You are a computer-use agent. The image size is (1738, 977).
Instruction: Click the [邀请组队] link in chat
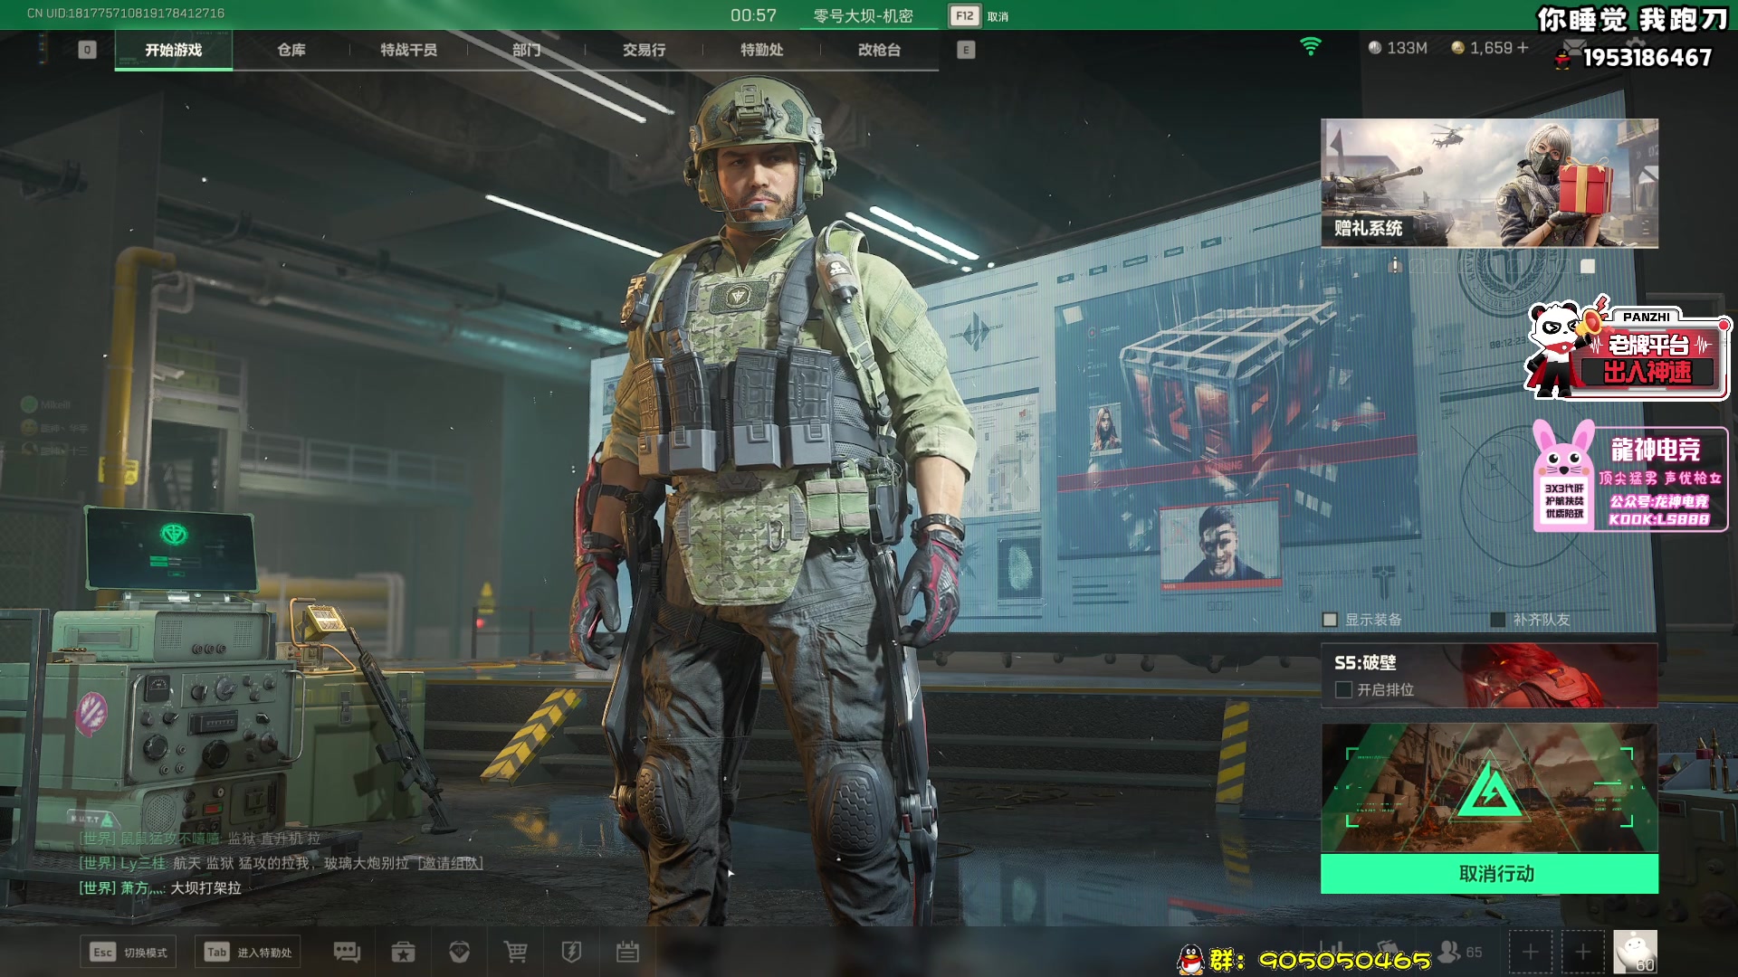pyautogui.click(x=450, y=863)
